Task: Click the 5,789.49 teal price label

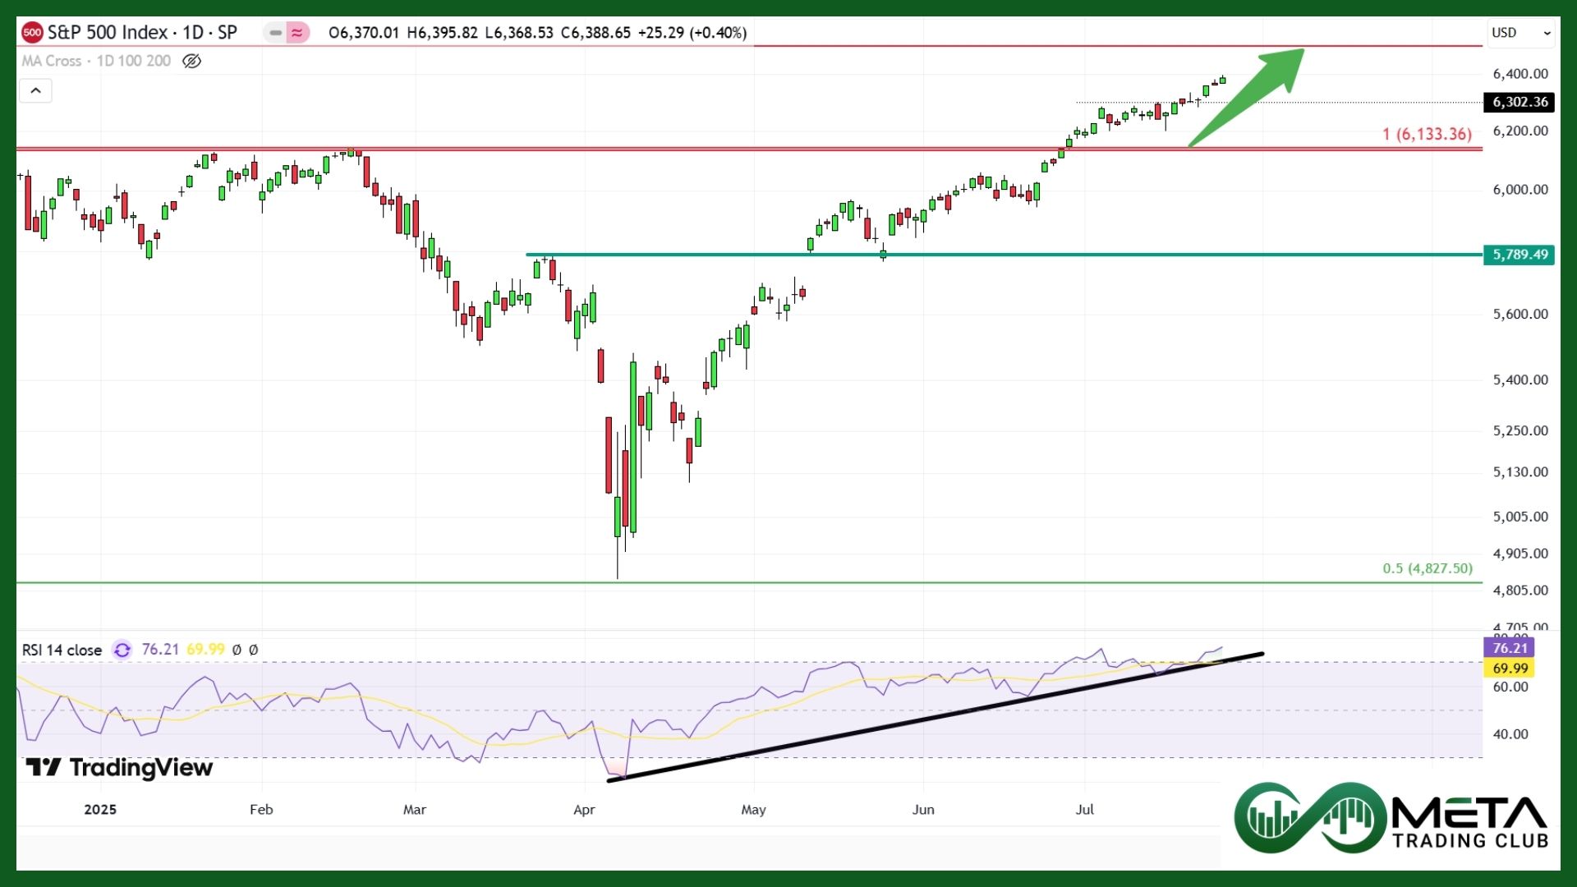Action: click(x=1519, y=255)
